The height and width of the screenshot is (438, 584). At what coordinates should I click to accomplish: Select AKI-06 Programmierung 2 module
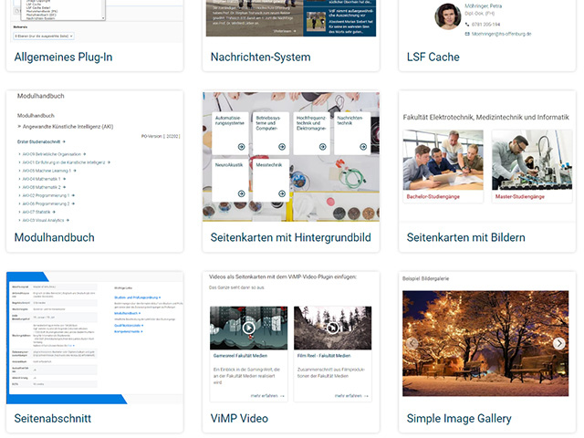(48, 203)
